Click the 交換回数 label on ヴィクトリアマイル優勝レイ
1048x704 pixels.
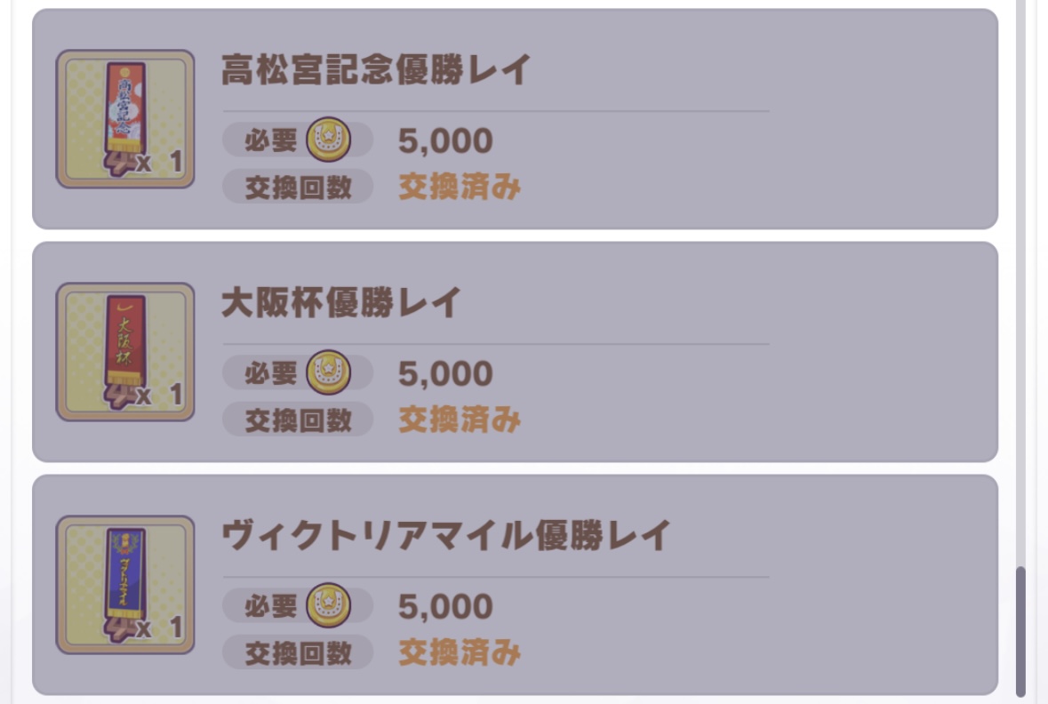point(298,653)
